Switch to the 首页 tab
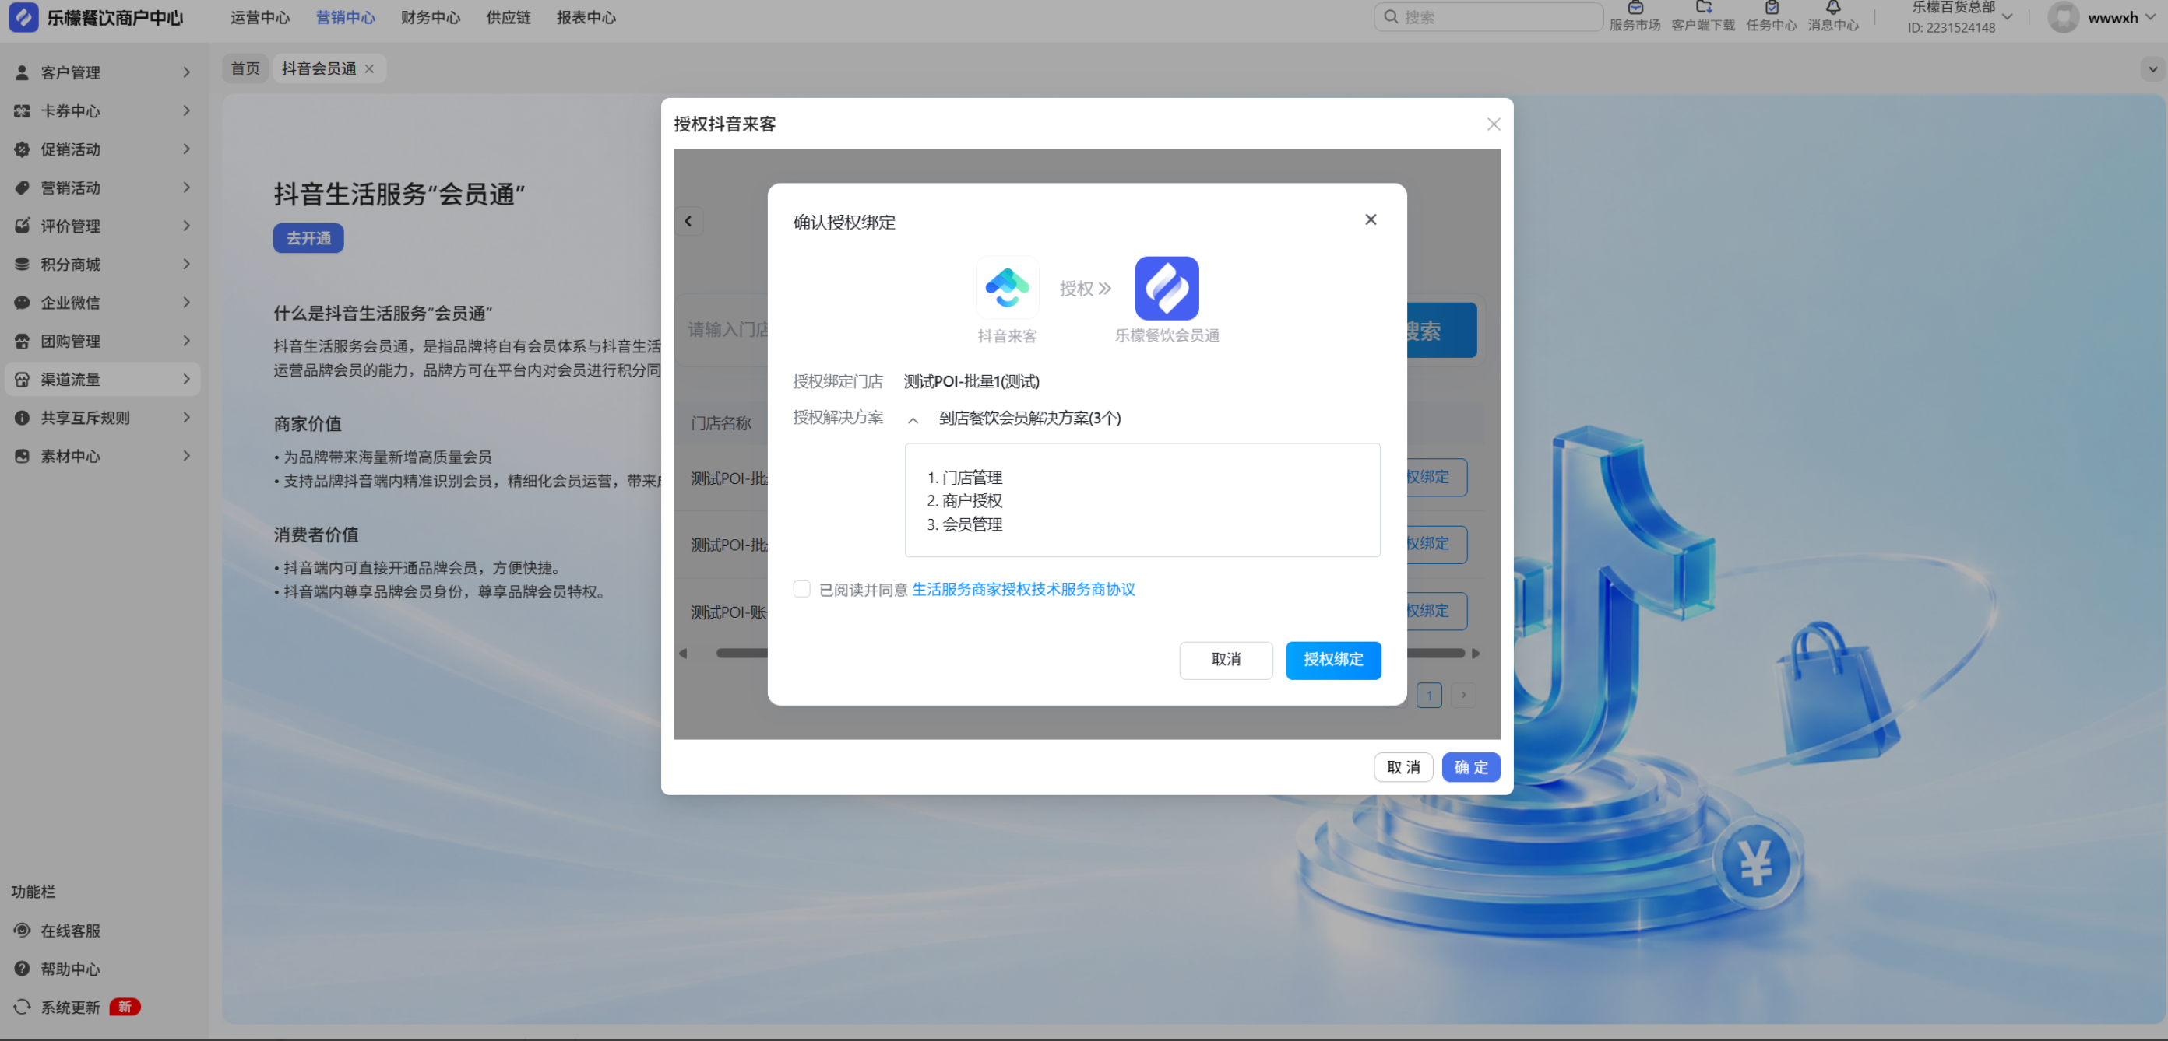The height and width of the screenshot is (1041, 2168). point(246,69)
